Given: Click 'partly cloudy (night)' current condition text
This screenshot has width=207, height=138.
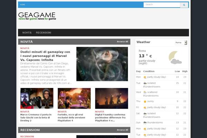Looking at the screenshot, I should pyautogui.click(x=147, y=62).
